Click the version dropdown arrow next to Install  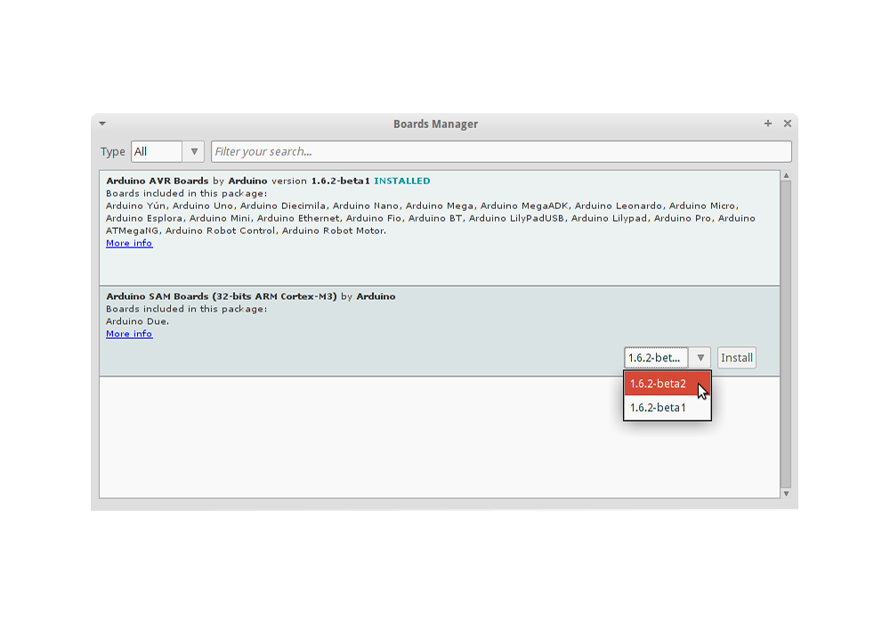(700, 358)
